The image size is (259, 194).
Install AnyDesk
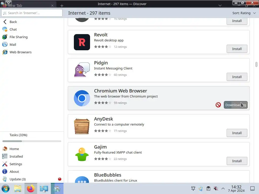point(237,133)
